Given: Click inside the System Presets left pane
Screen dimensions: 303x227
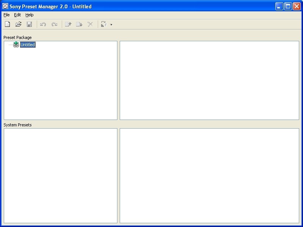Looking at the screenshot, I should pyautogui.click(x=61, y=176).
